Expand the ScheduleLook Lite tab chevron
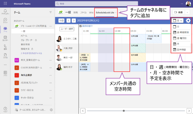Viewport: 193px width, 114px height. pos(116,12)
